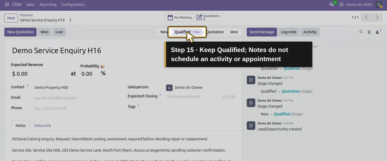The height and width of the screenshot is (161, 387).
Task: Open attachments paperclip icon
Action: (x=369, y=32)
